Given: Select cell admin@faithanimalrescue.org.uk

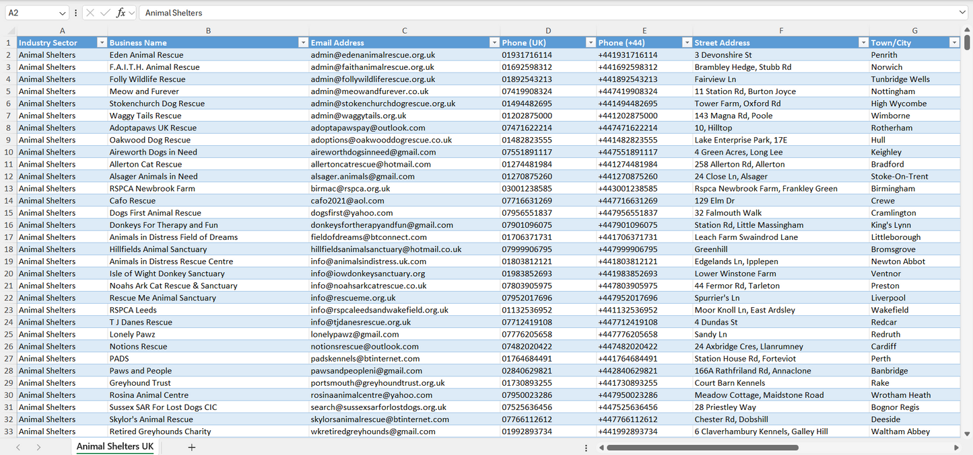Looking at the screenshot, I should 404,67.
